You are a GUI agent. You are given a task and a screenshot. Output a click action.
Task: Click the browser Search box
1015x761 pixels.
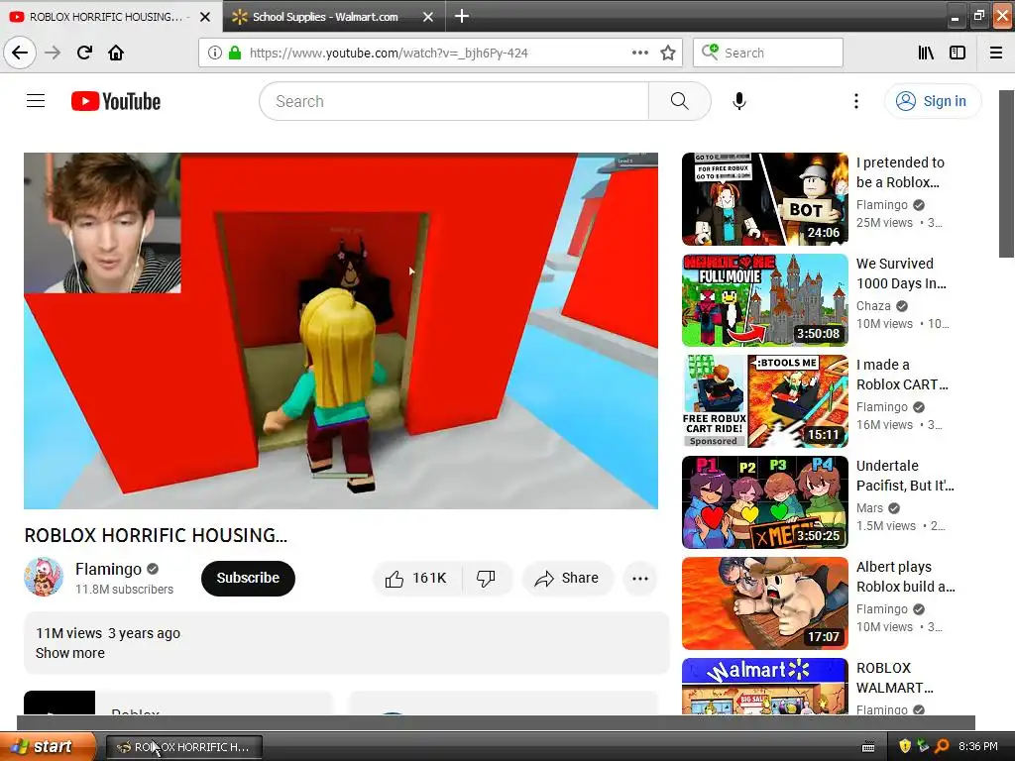768,53
